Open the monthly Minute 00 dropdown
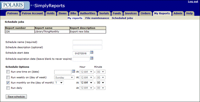This screenshot has height=102, width=200. point(101,83)
